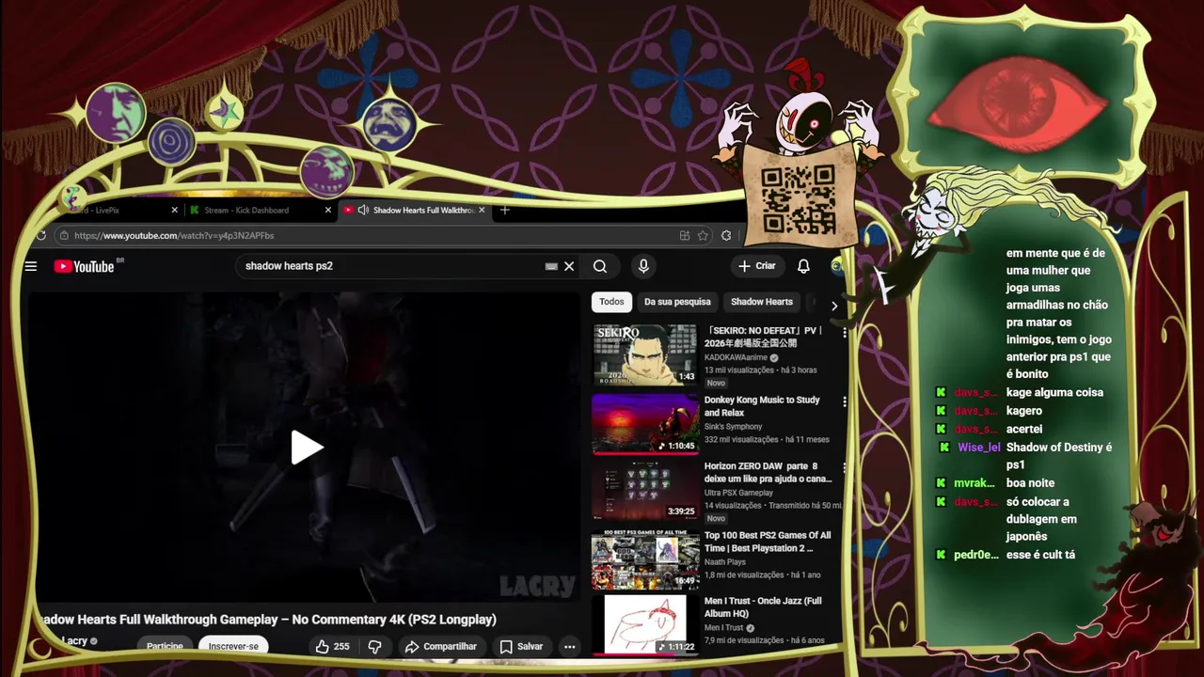
Task: Click the Criar button
Action: pos(757,266)
